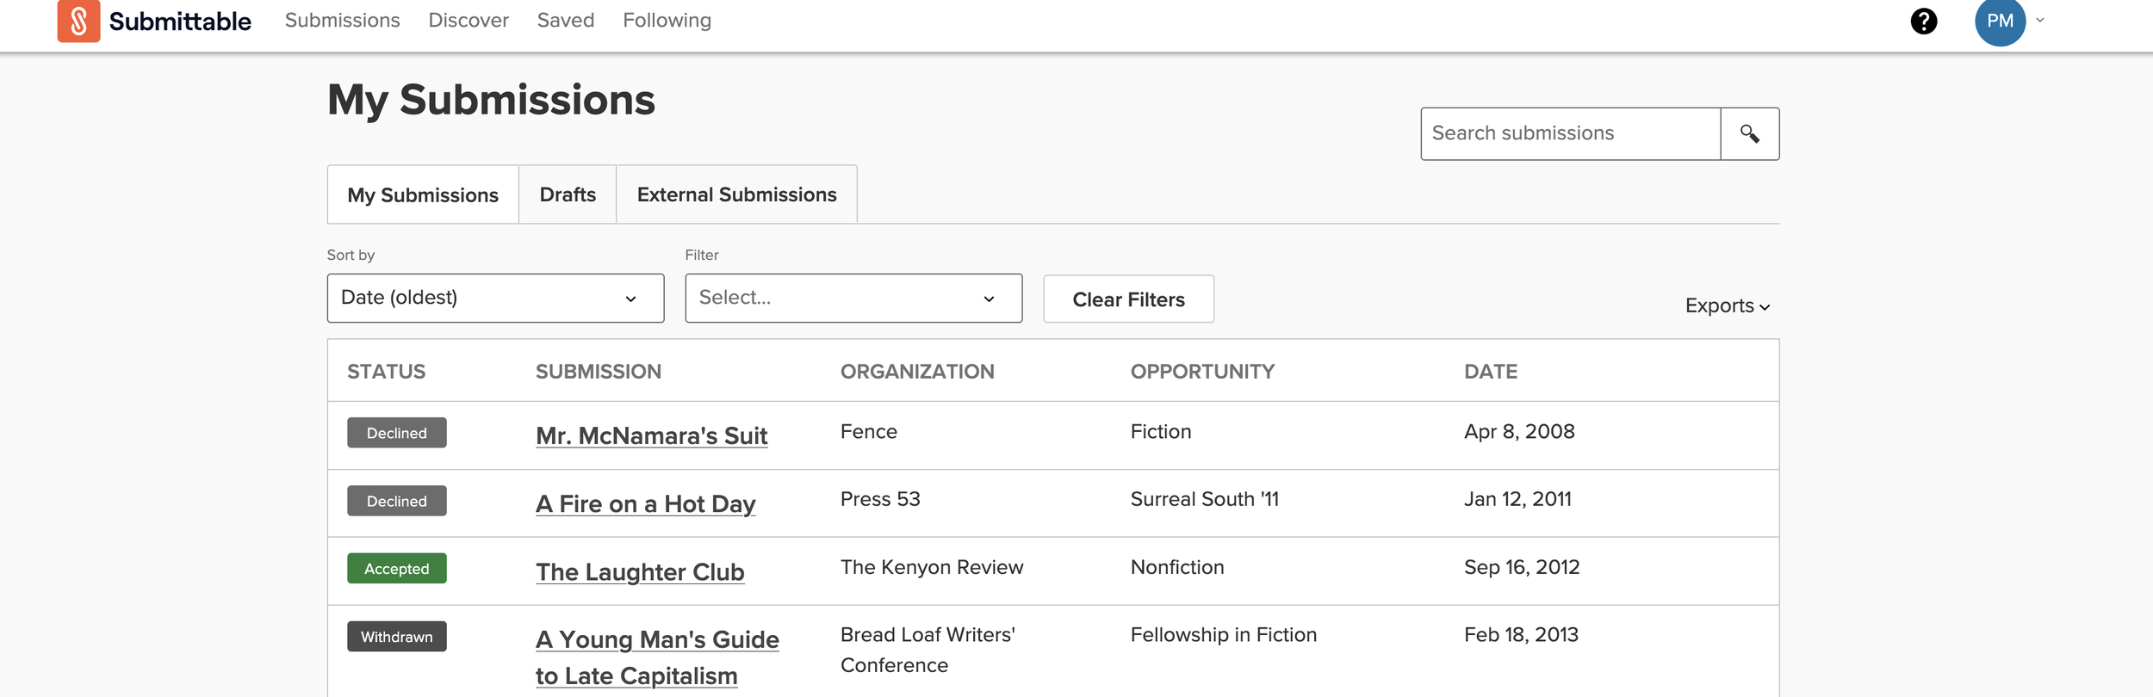The image size is (2153, 697).
Task: Switch to the External Submissions tab
Action: point(736,194)
